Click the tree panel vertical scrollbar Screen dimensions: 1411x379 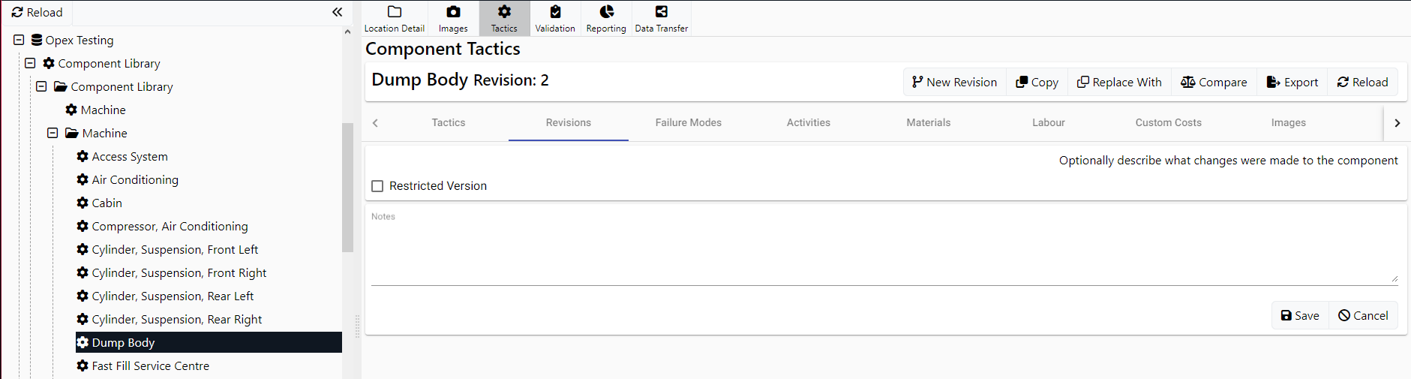click(347, 188)
